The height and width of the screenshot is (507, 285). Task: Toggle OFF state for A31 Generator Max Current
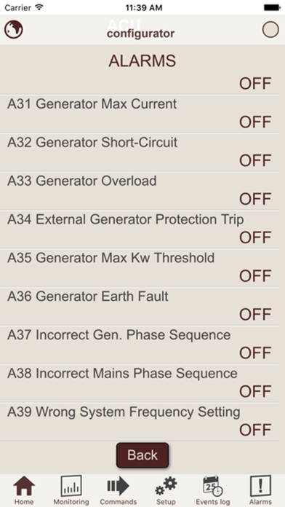click(255, 122)
